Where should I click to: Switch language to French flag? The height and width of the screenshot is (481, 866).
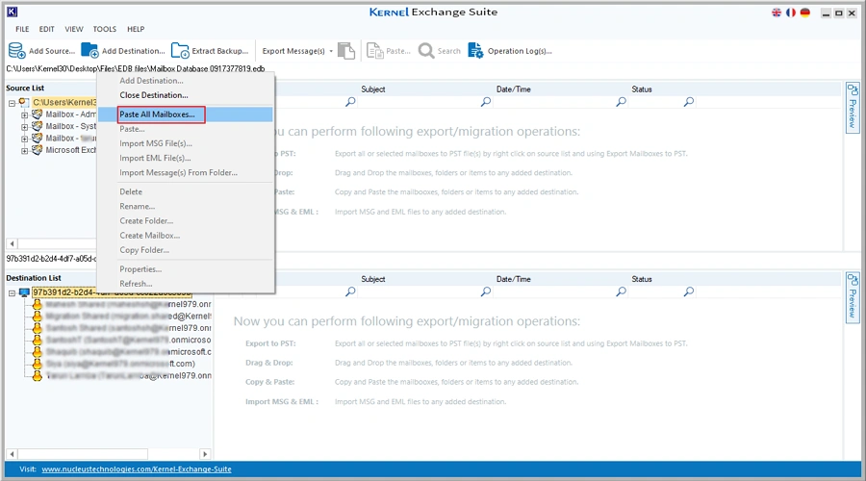tap(791, 13)
